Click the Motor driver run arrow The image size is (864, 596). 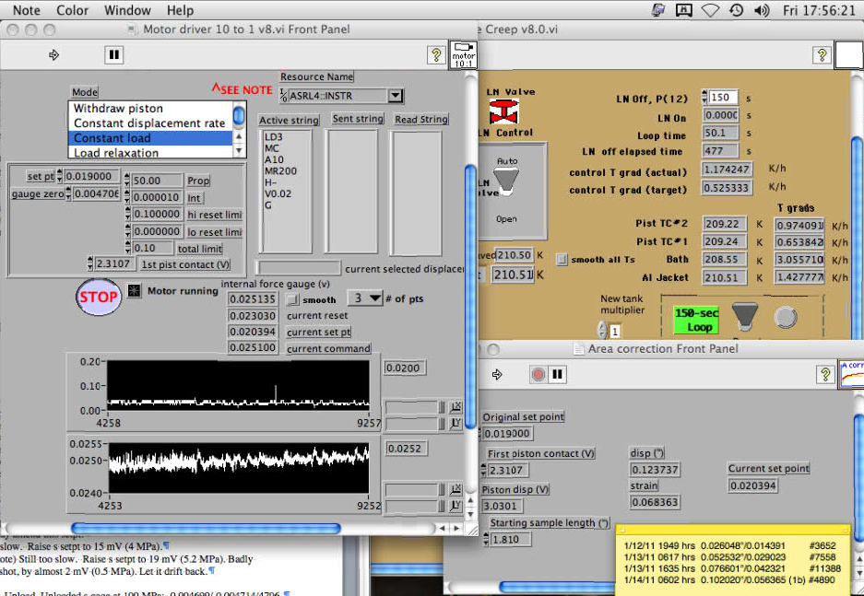pos(53,55)
